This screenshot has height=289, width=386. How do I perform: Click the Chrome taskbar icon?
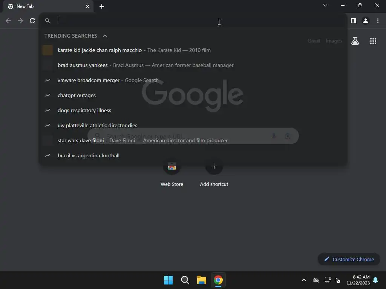(x=218, y=280)
